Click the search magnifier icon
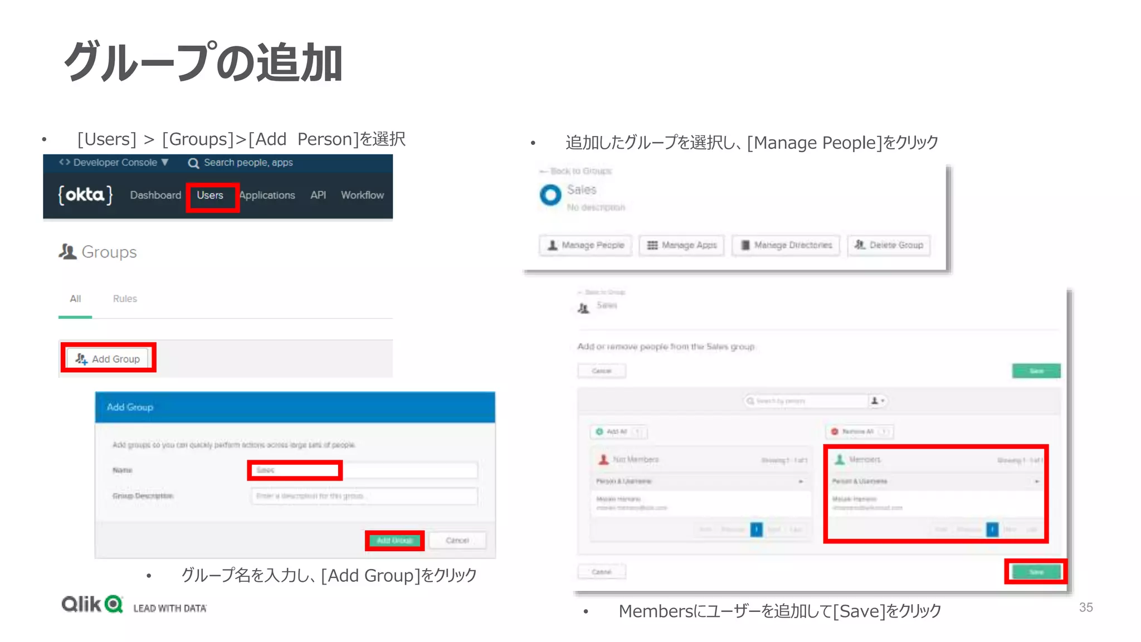 pyautogui.click(x=193, y=163)
